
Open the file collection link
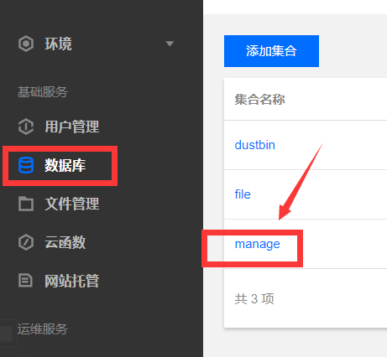click(243, 194)
